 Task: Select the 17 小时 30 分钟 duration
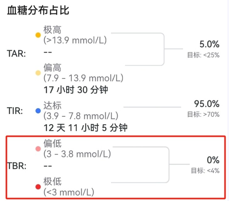[x=76, y=90]
